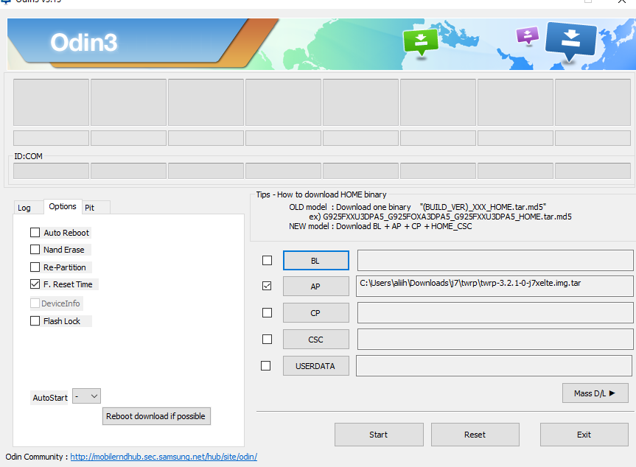
Task: Click Reboot download if possible
Action: [156, 416]
